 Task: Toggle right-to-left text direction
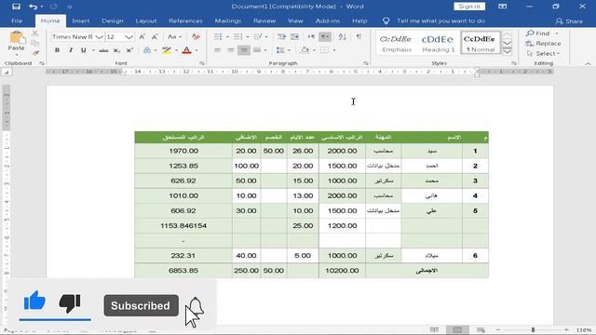[x=325, y=37]
